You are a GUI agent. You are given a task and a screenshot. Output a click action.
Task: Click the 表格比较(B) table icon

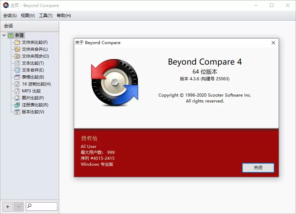(x=17, y=77)
